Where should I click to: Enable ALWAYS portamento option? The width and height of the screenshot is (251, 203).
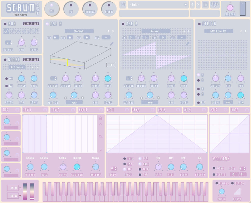click(217, 183)
